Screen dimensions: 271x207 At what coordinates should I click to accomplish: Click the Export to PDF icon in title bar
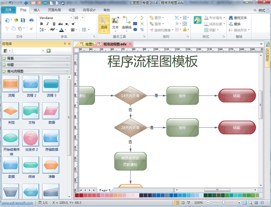tap(33, 3)
